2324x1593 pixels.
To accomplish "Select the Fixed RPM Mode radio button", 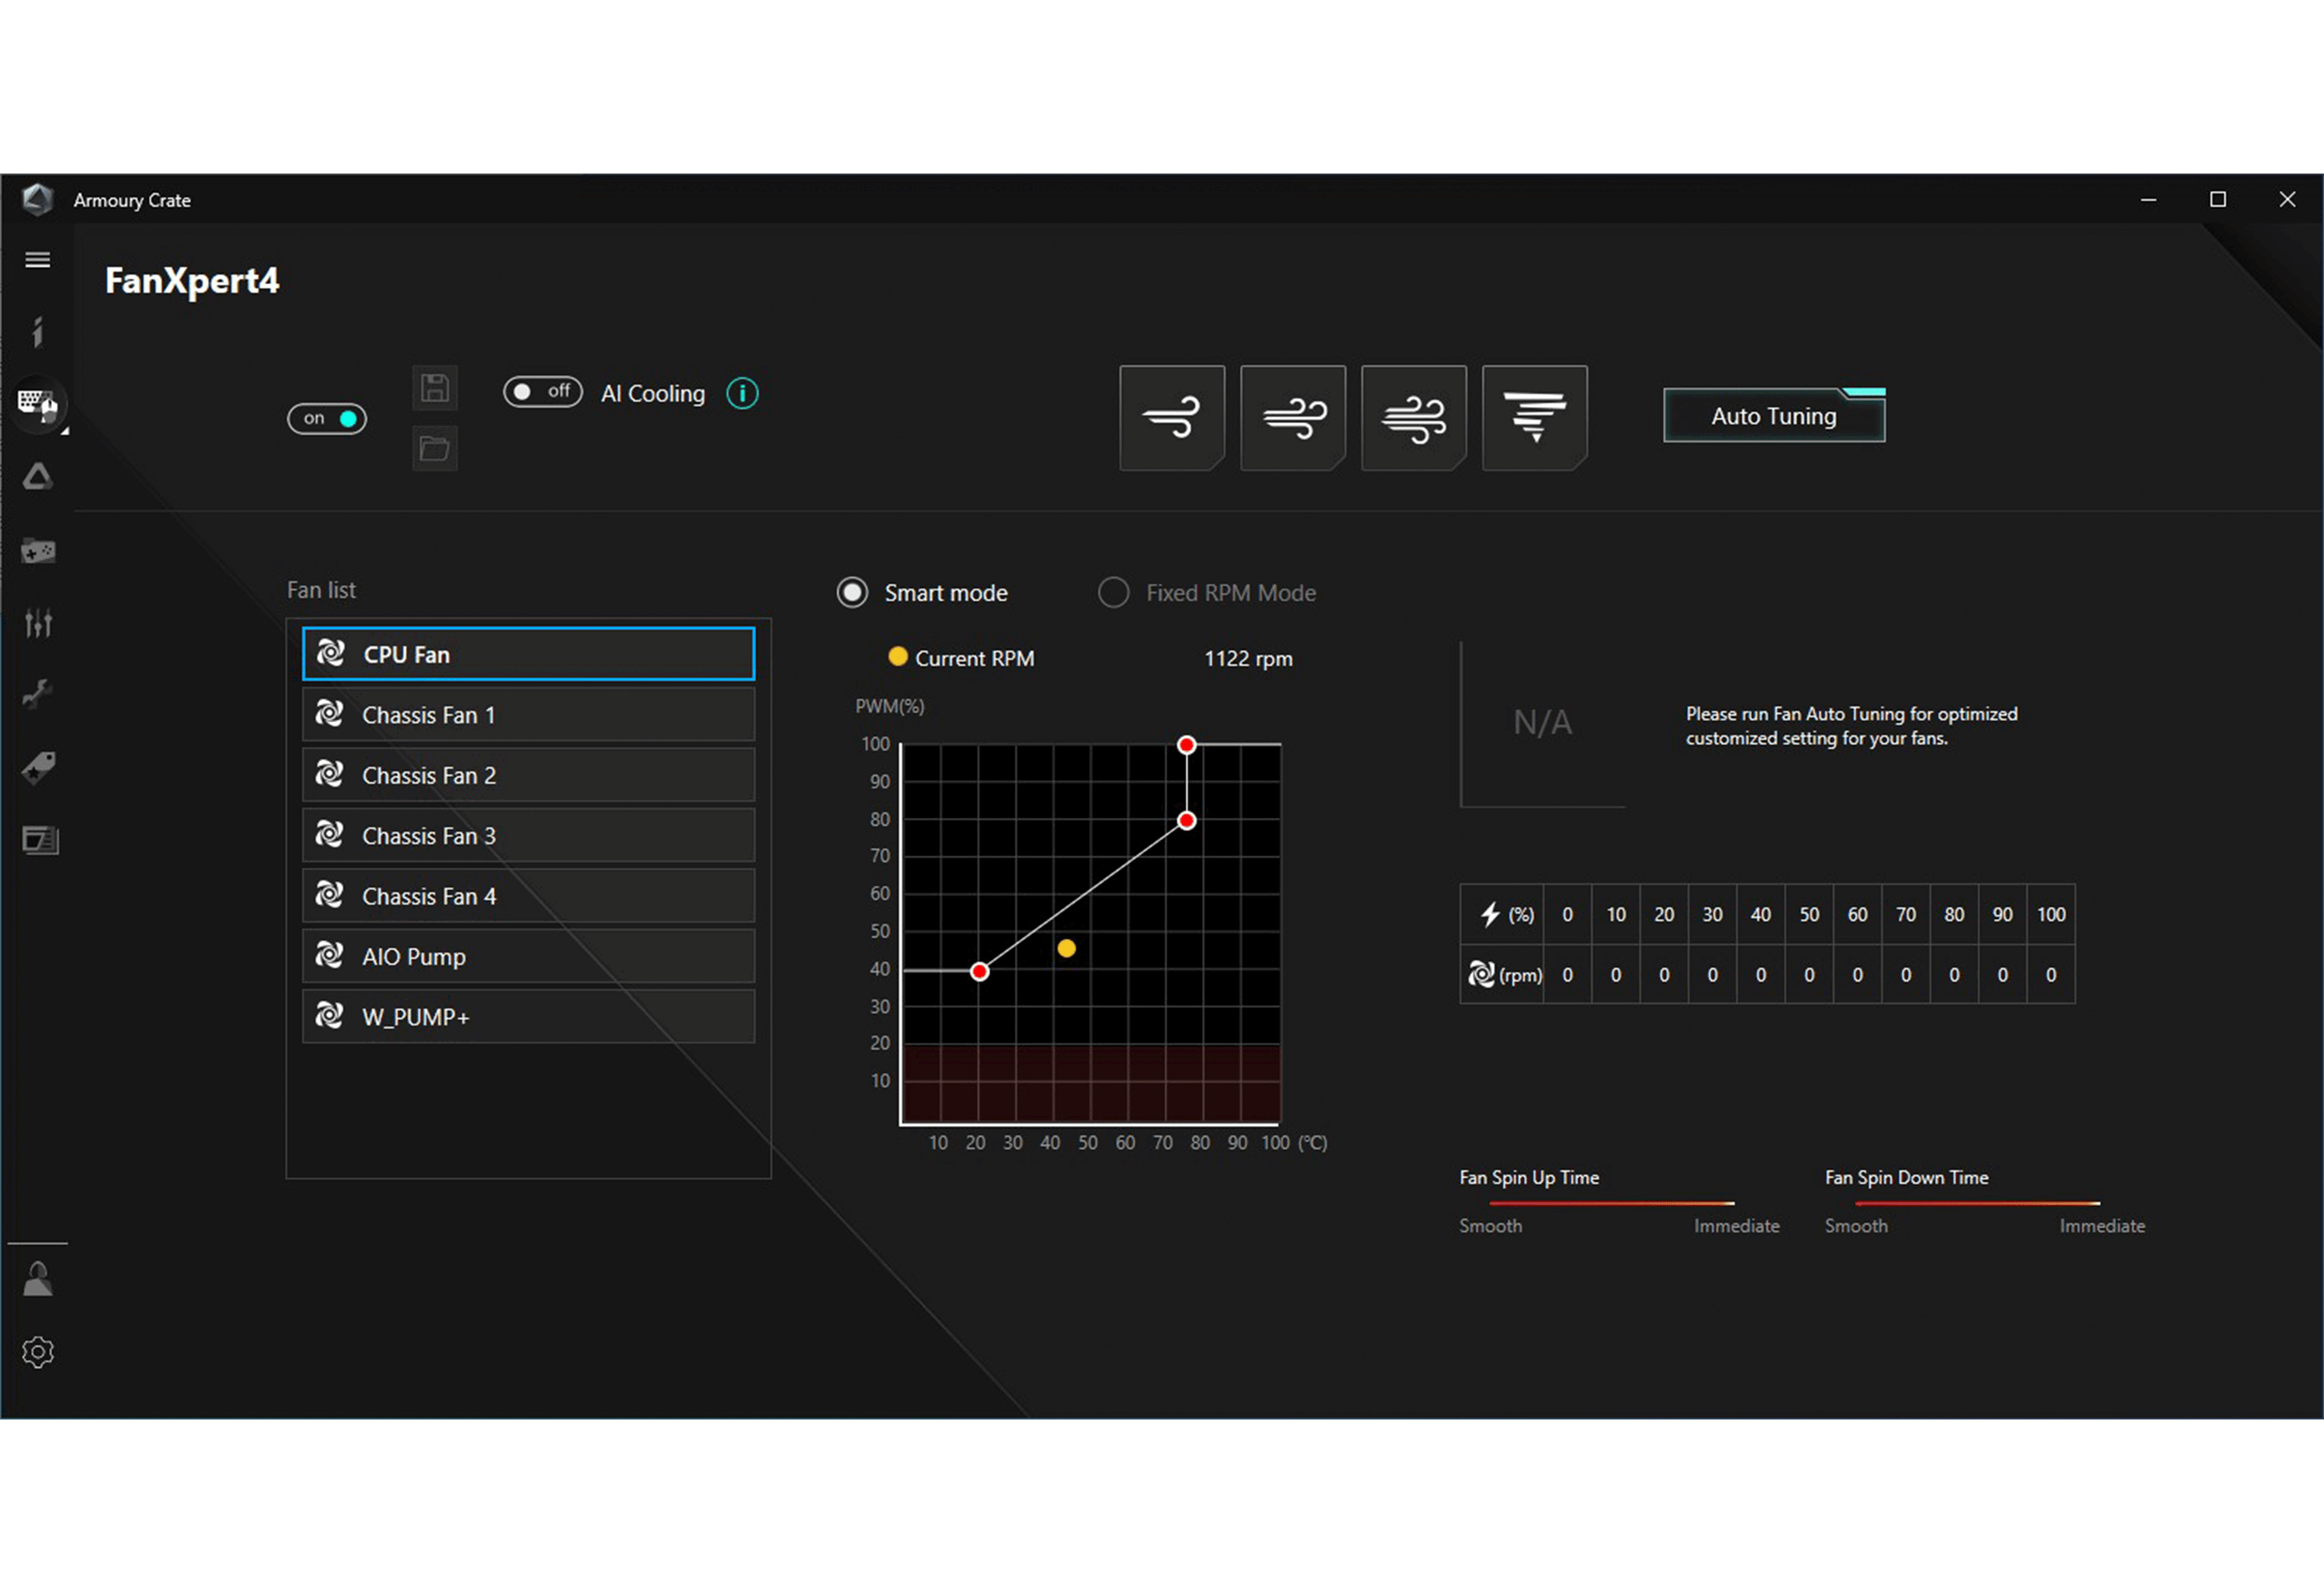I will tap(1113, 593).
